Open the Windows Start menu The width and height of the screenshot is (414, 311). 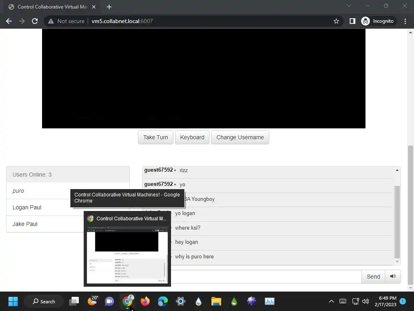click(x=13, y=301)
